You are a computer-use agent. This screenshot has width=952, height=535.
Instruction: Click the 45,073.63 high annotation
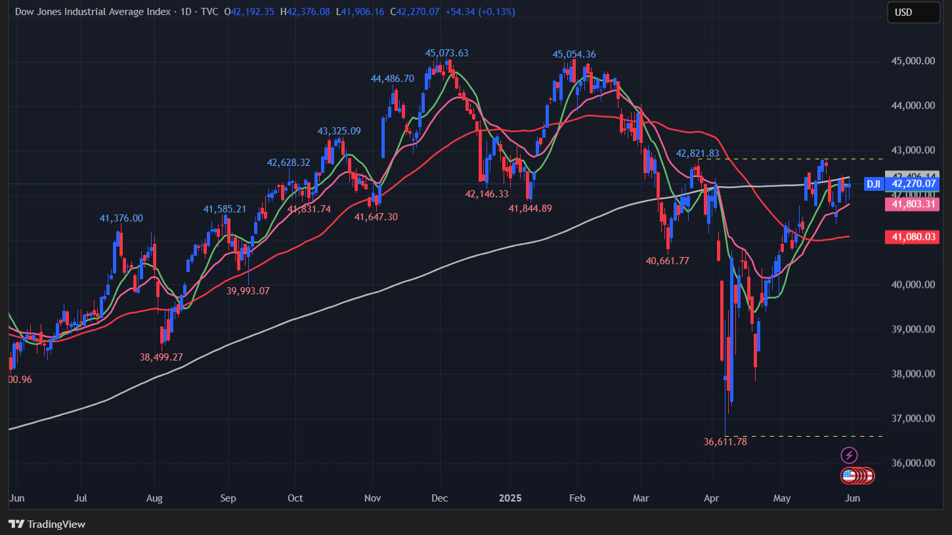point(446,53)
